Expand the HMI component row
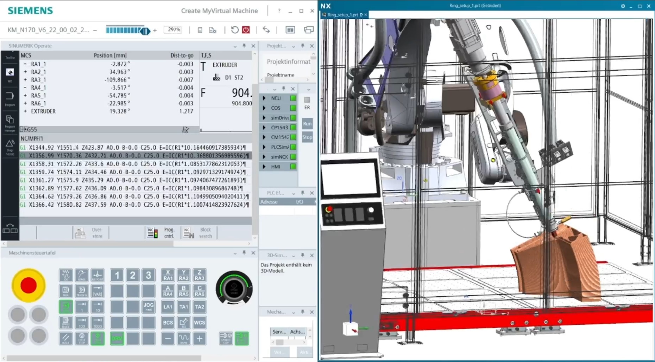 [264, 167]
